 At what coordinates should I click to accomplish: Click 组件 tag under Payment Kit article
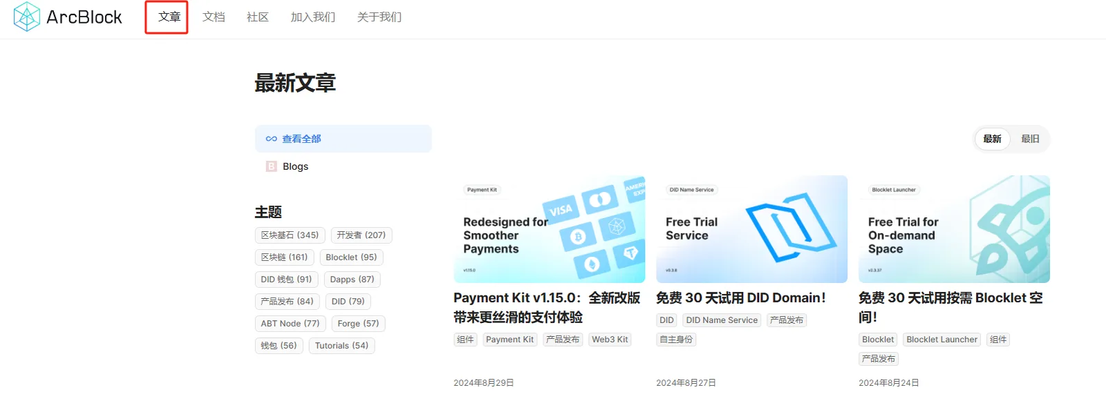[466, 340]
